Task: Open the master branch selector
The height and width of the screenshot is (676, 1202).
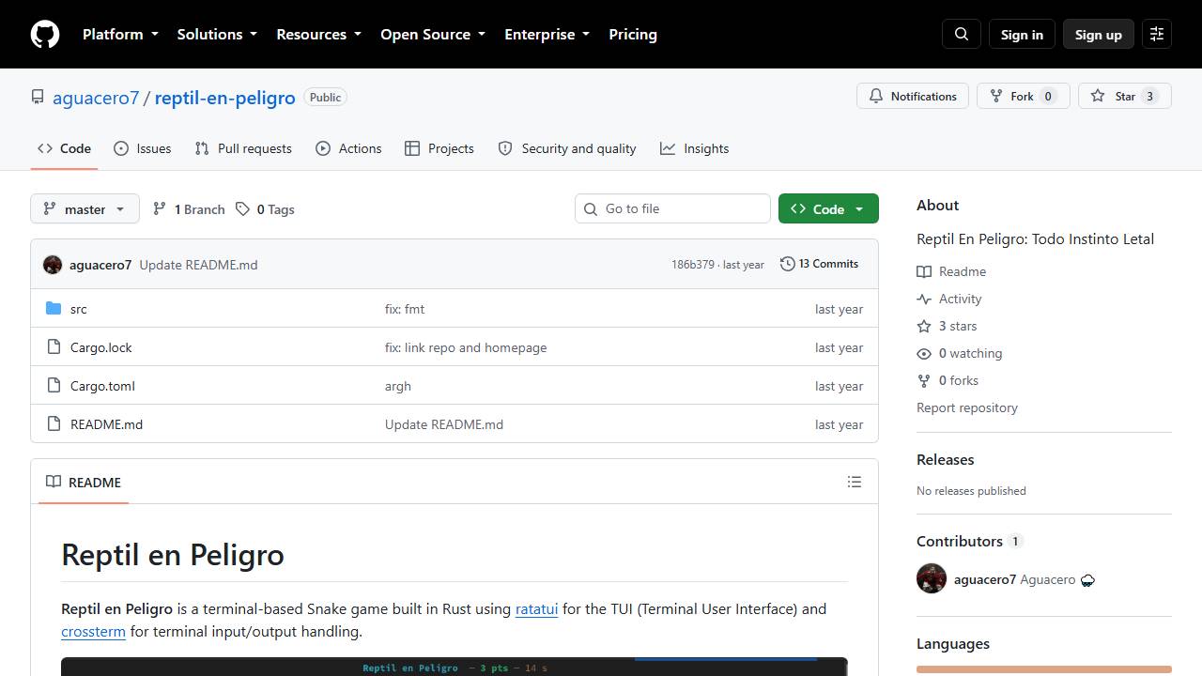Action: click(85, 209)
